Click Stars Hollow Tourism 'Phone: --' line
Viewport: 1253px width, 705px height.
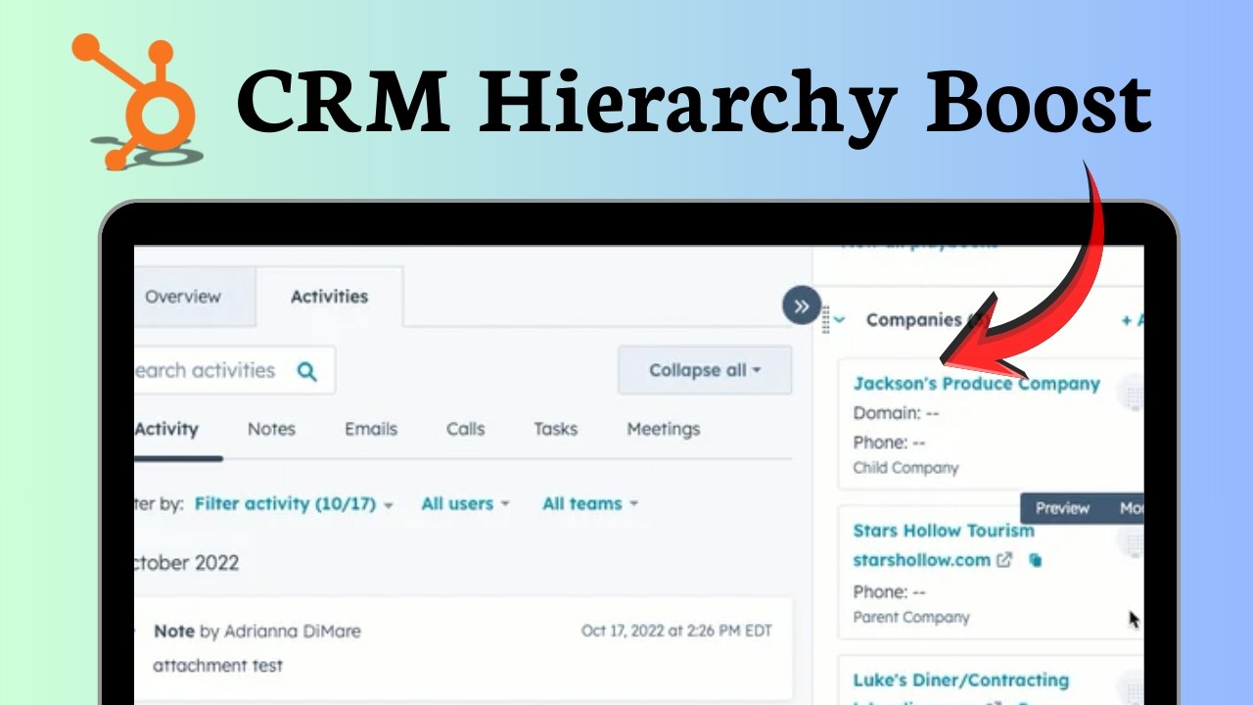pyautogui.click(x=889, y=591)
